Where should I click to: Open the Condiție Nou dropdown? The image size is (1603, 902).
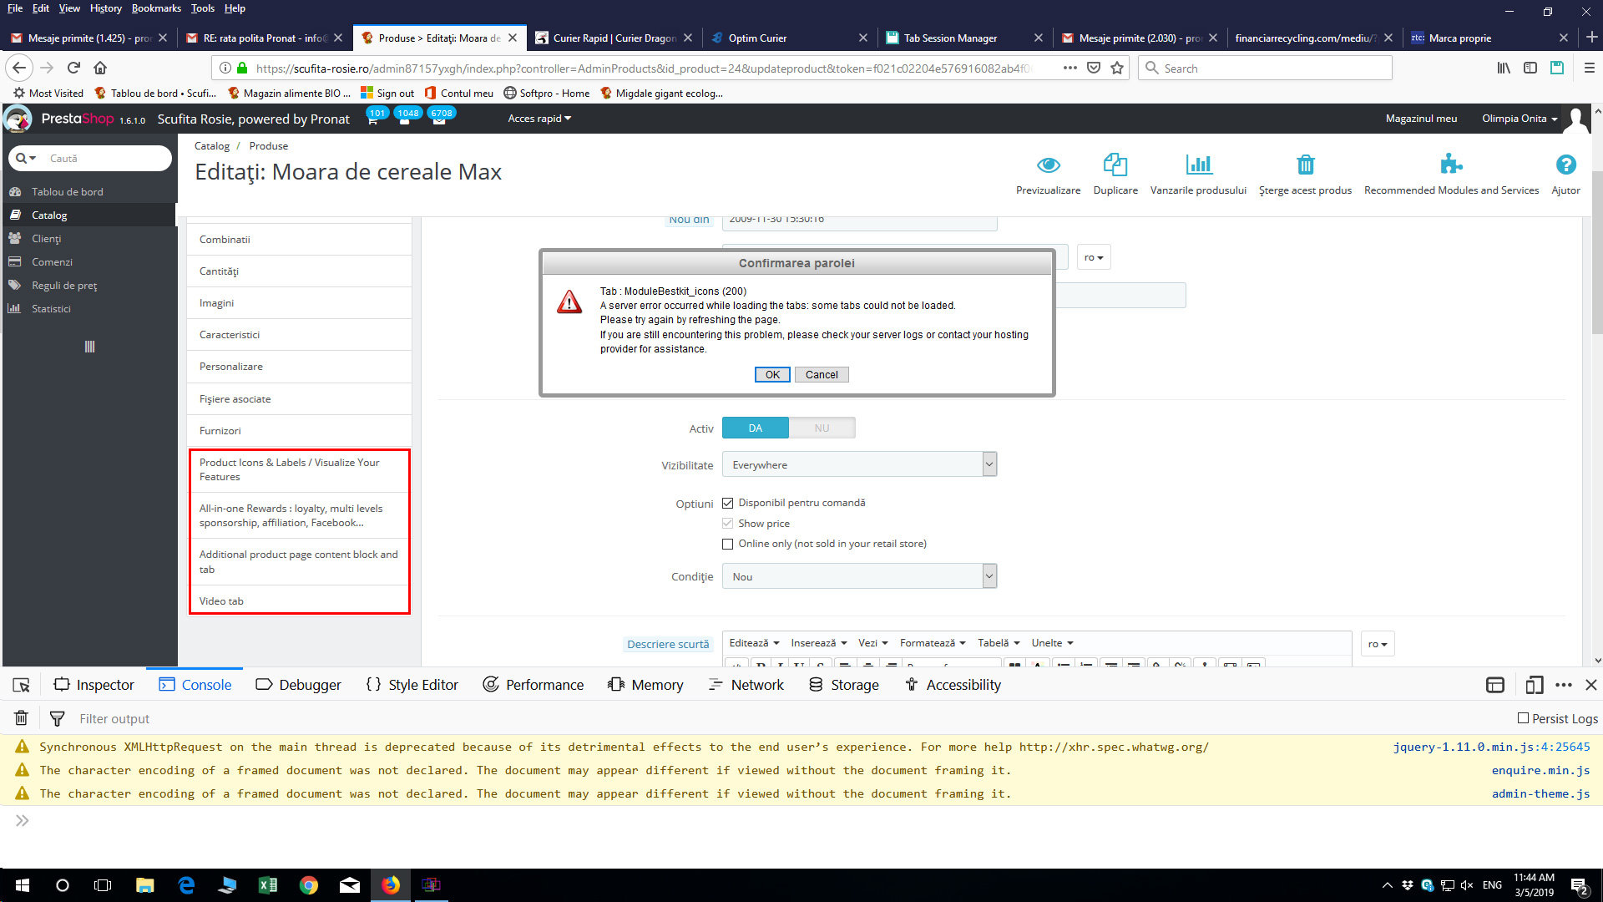click(859, 576)
